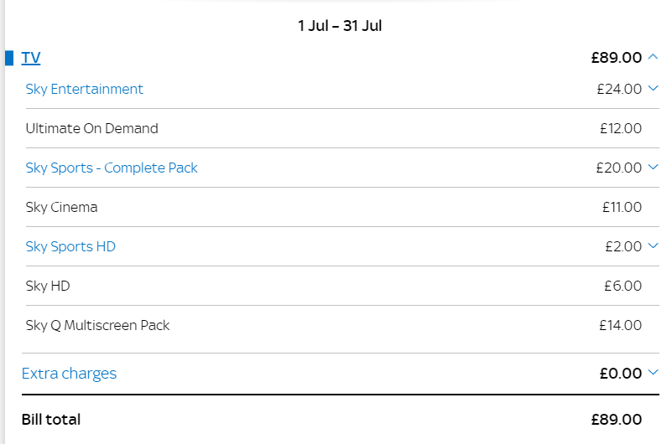This screenshot has height=444, width=672.
Task: Select the Sky Q Multiscreen Pack item
Action: click(x=97, y=325)
